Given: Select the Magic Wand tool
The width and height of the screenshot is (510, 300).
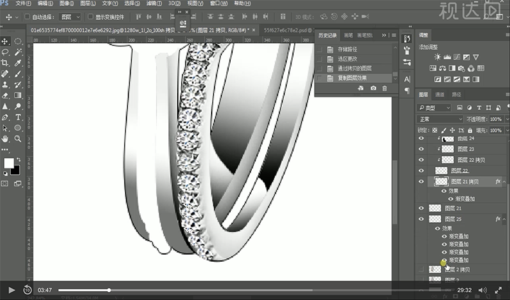Looking at the screenshot, I should point(18,52).
